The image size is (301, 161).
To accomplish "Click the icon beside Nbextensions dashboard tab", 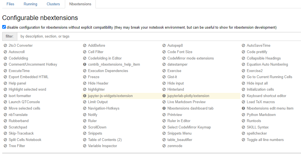I will pyautogui.click(x=164, y=108).
